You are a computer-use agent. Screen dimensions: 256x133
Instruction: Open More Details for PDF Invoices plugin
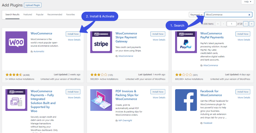tap(159, 98)
